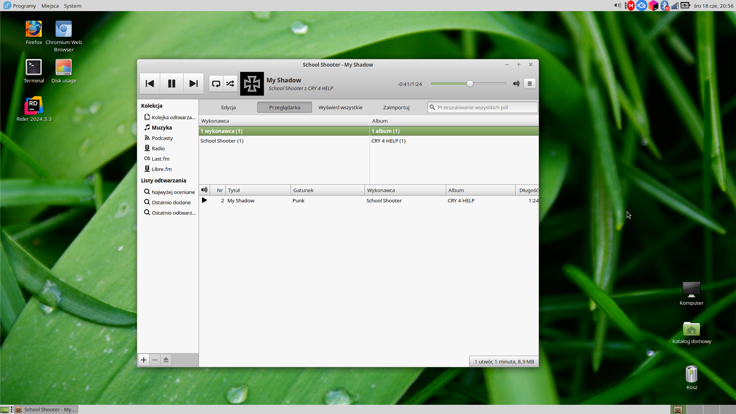Open Terminal desktop icon
Screen dimensions: 736x414
[34, 71]
